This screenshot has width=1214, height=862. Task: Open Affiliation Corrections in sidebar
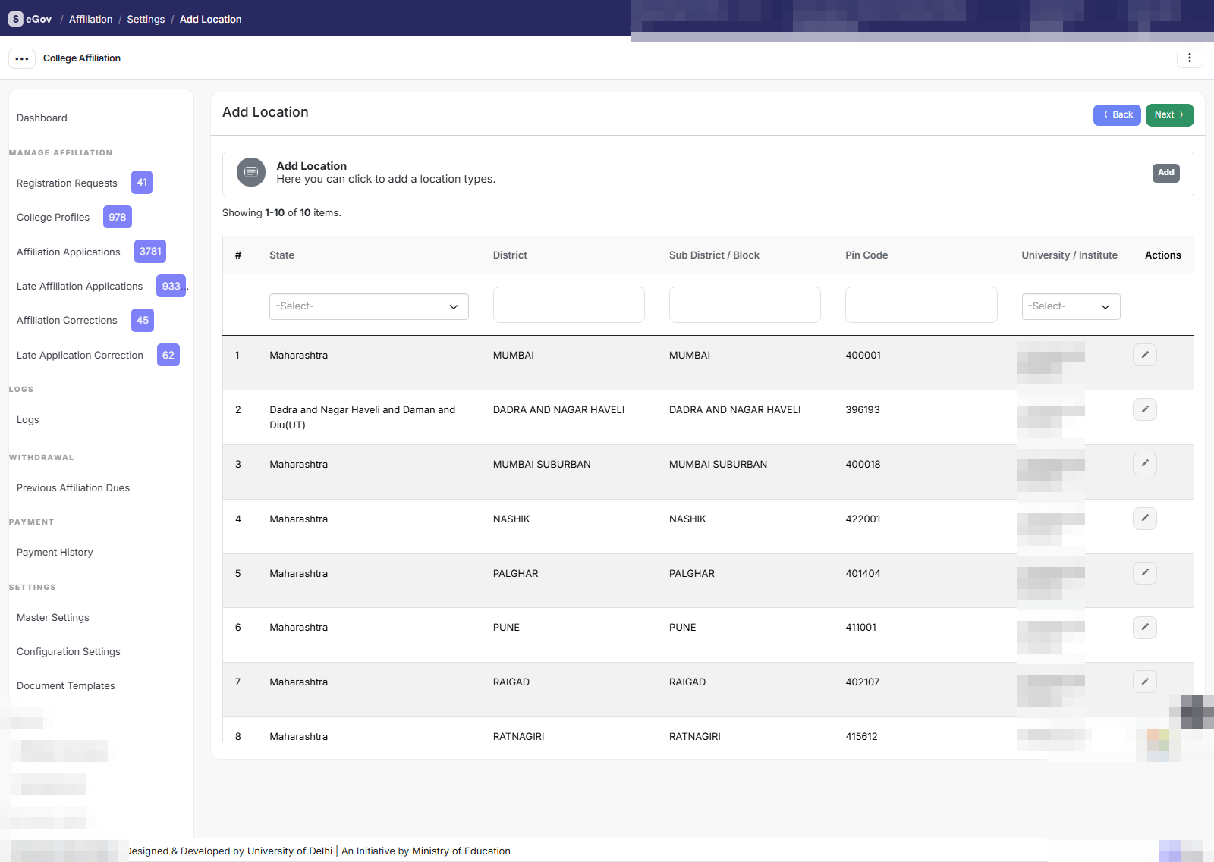pos(67,320)
